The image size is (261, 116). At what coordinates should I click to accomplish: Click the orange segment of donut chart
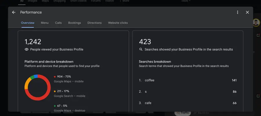pyautogui.click(x=27, y=83)
